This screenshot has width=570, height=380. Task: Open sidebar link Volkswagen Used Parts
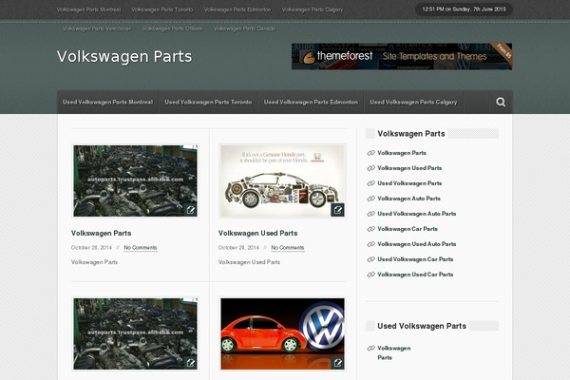(x=409, y=168)
